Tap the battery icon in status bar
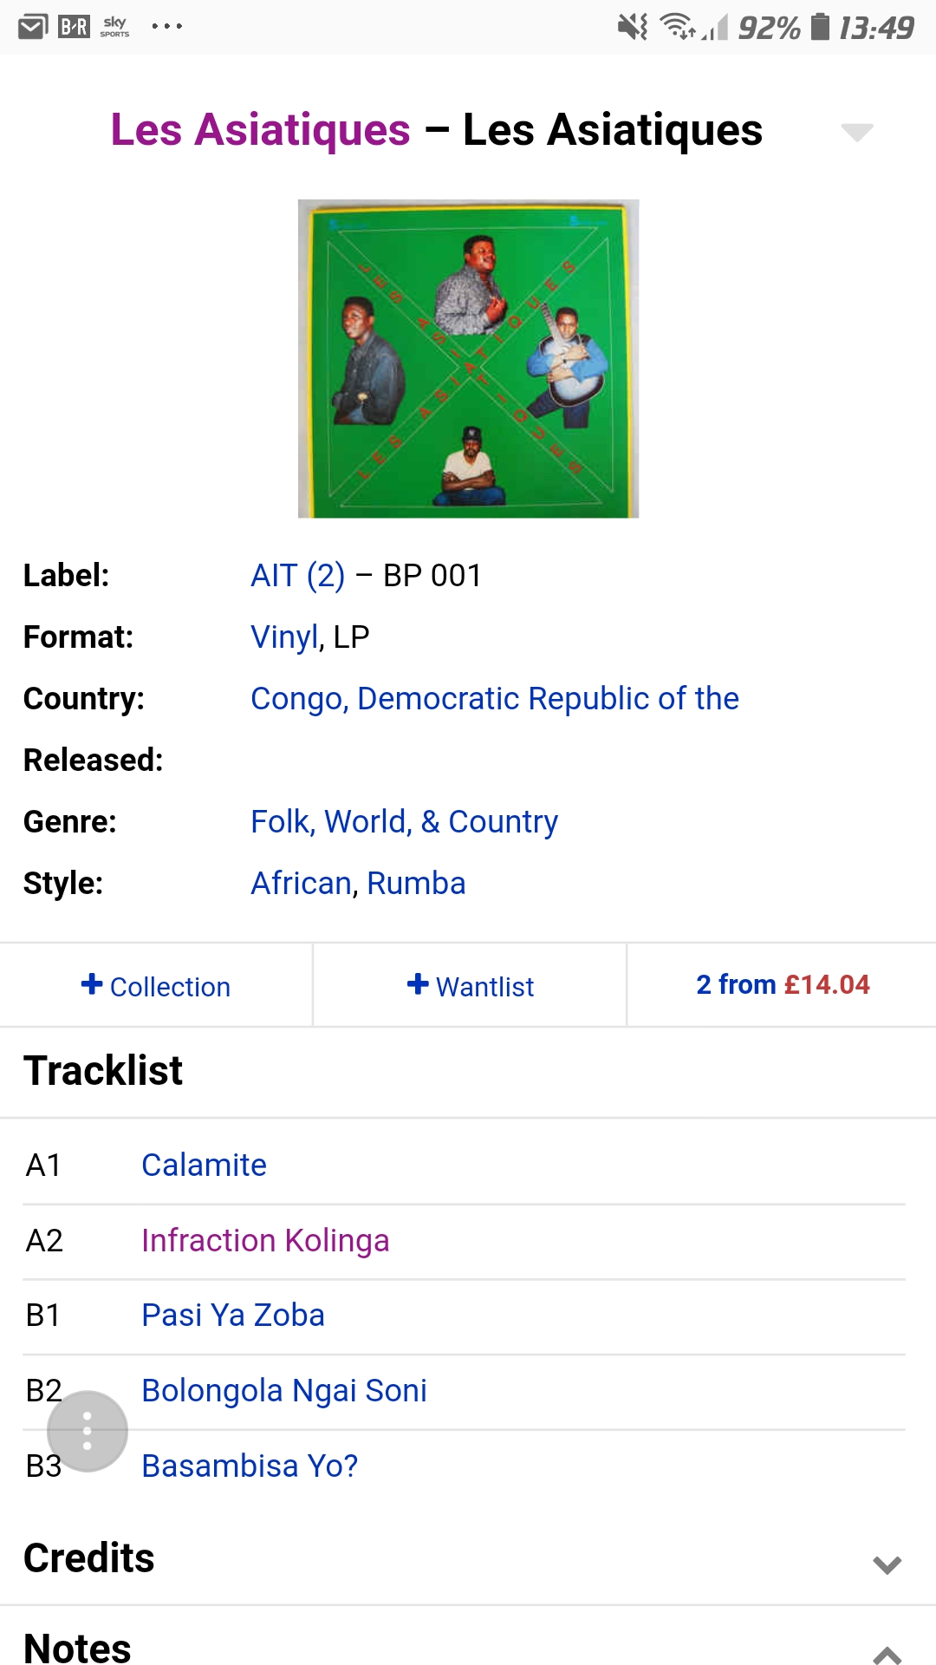The image size is (936, 1665). point(820,27)
